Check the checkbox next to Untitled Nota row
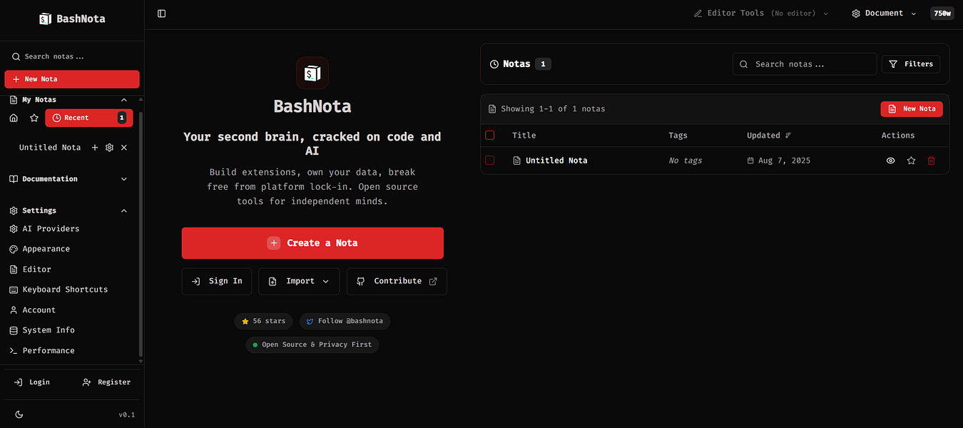This screenshot has width=963, height=428. 490,160
